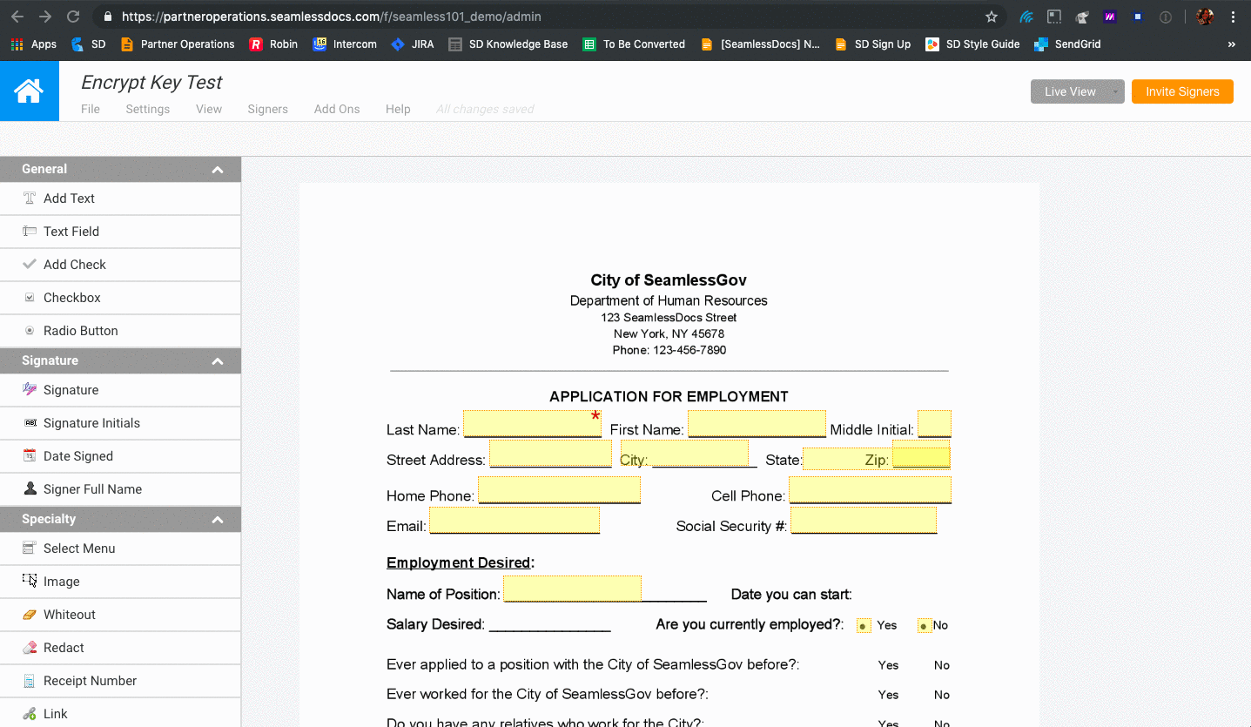Collapse the General section header
1251x727 pixels.
click(x=217, y=169)
